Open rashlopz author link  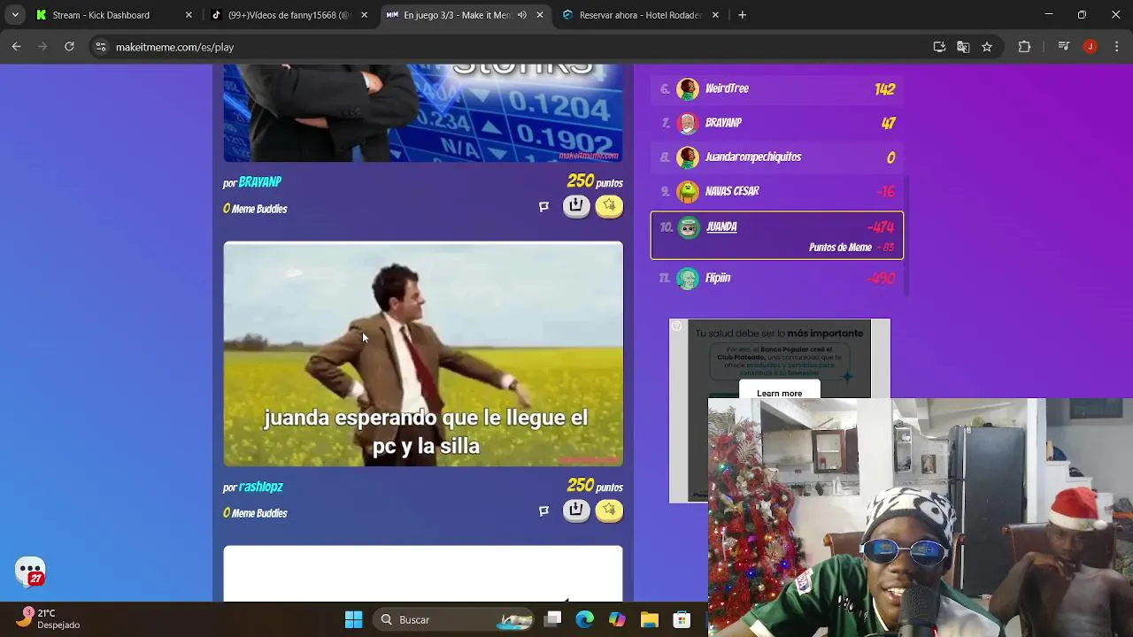[260, 487]
